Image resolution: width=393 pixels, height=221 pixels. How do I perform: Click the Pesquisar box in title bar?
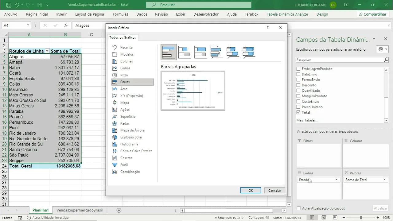[199, 5]
